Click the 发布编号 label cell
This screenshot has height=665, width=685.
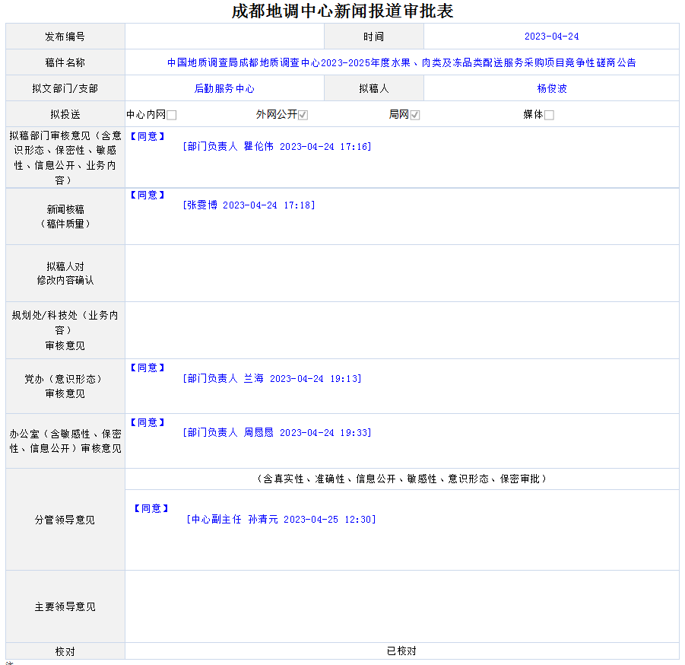coord(65,37)
